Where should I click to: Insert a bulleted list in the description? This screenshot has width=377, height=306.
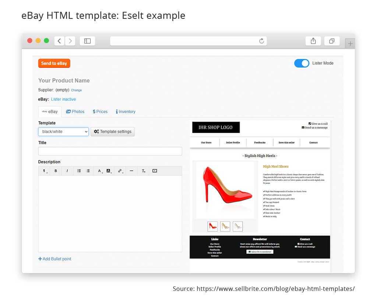click(79, 171)
